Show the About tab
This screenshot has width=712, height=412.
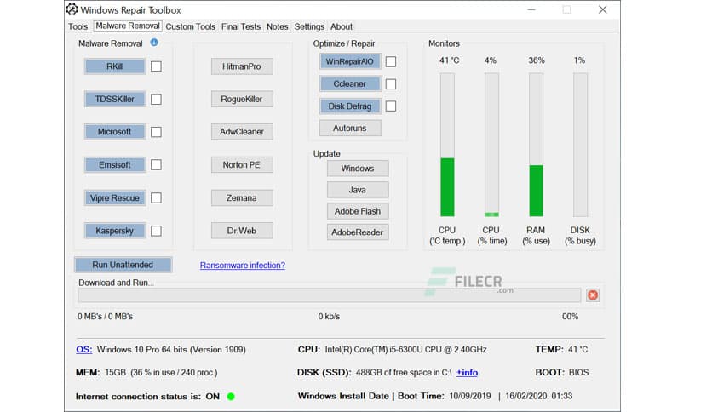342,26
